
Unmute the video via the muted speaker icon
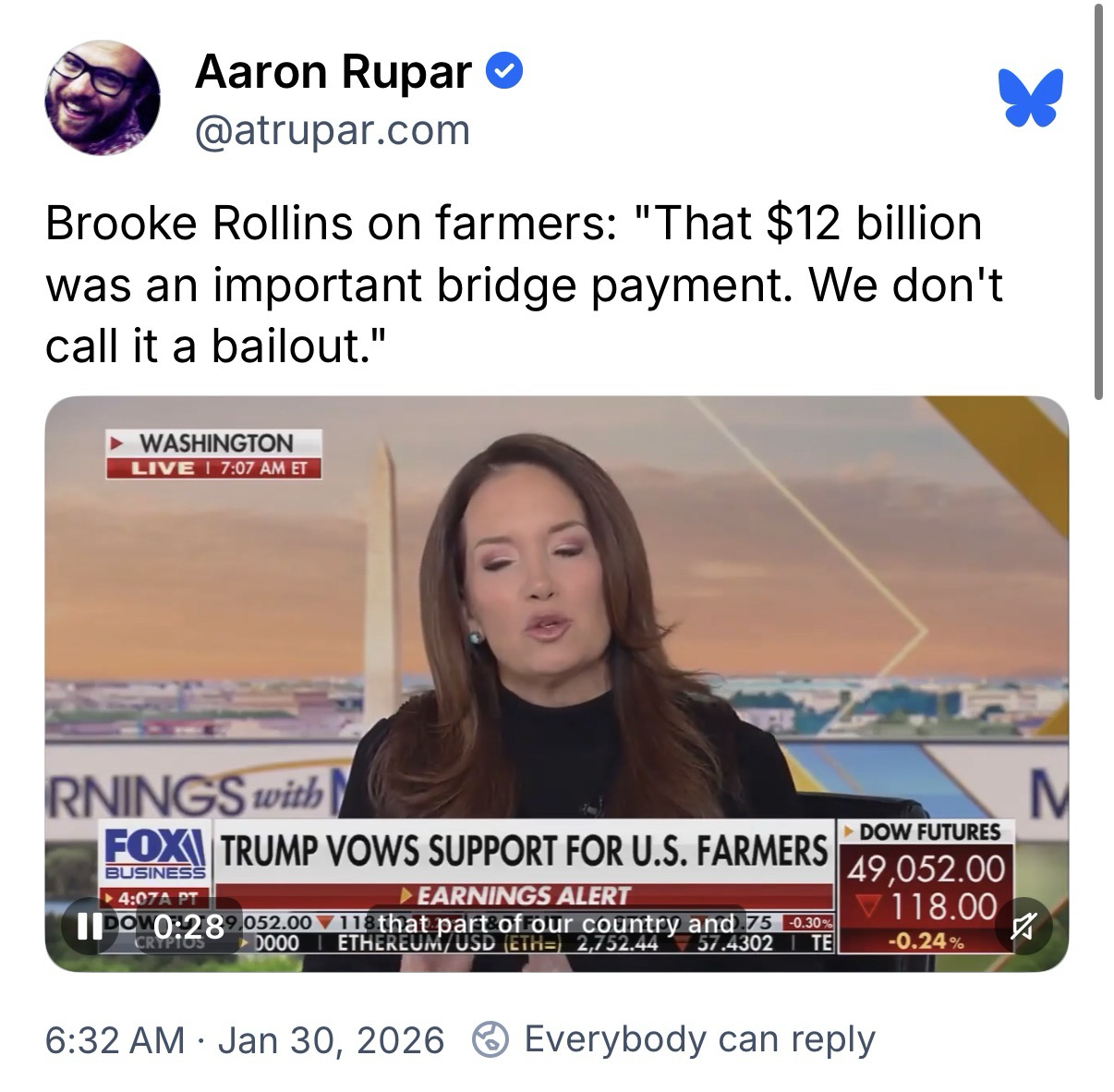click(1022, 925)
